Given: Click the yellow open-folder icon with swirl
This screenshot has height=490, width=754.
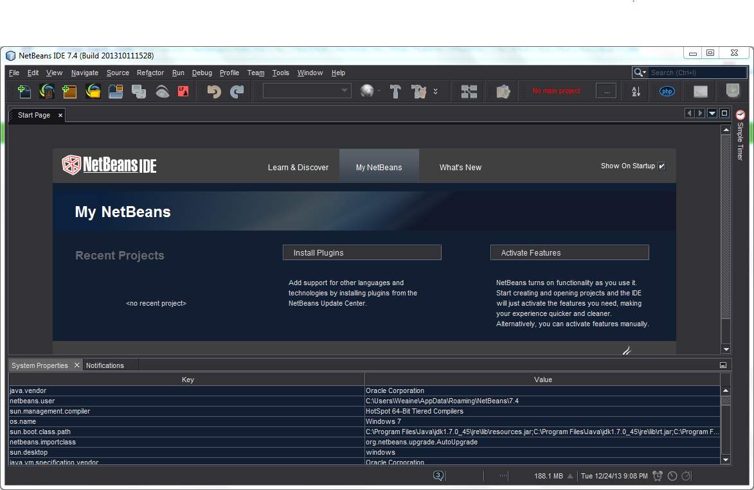Looking at the screenshot, I should pyautogui.click(x=93, y=91).
